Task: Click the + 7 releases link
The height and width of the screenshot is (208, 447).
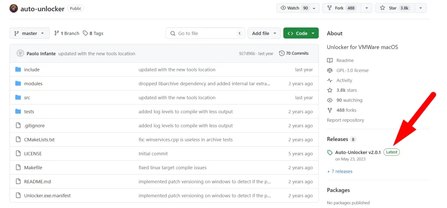Action: [x=340, y=171]
